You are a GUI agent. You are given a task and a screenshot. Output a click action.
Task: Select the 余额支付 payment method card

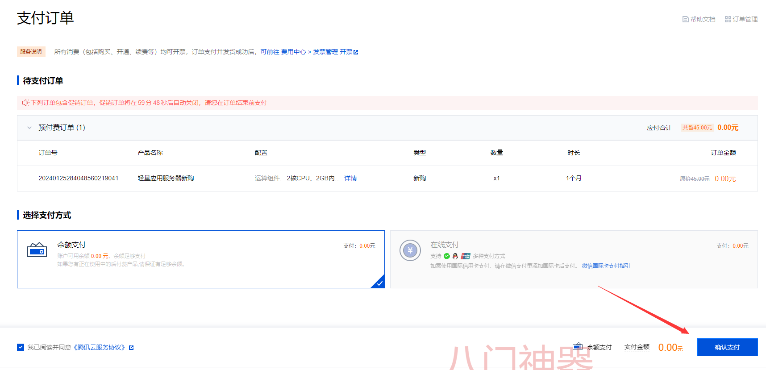[x=201, y=259]
